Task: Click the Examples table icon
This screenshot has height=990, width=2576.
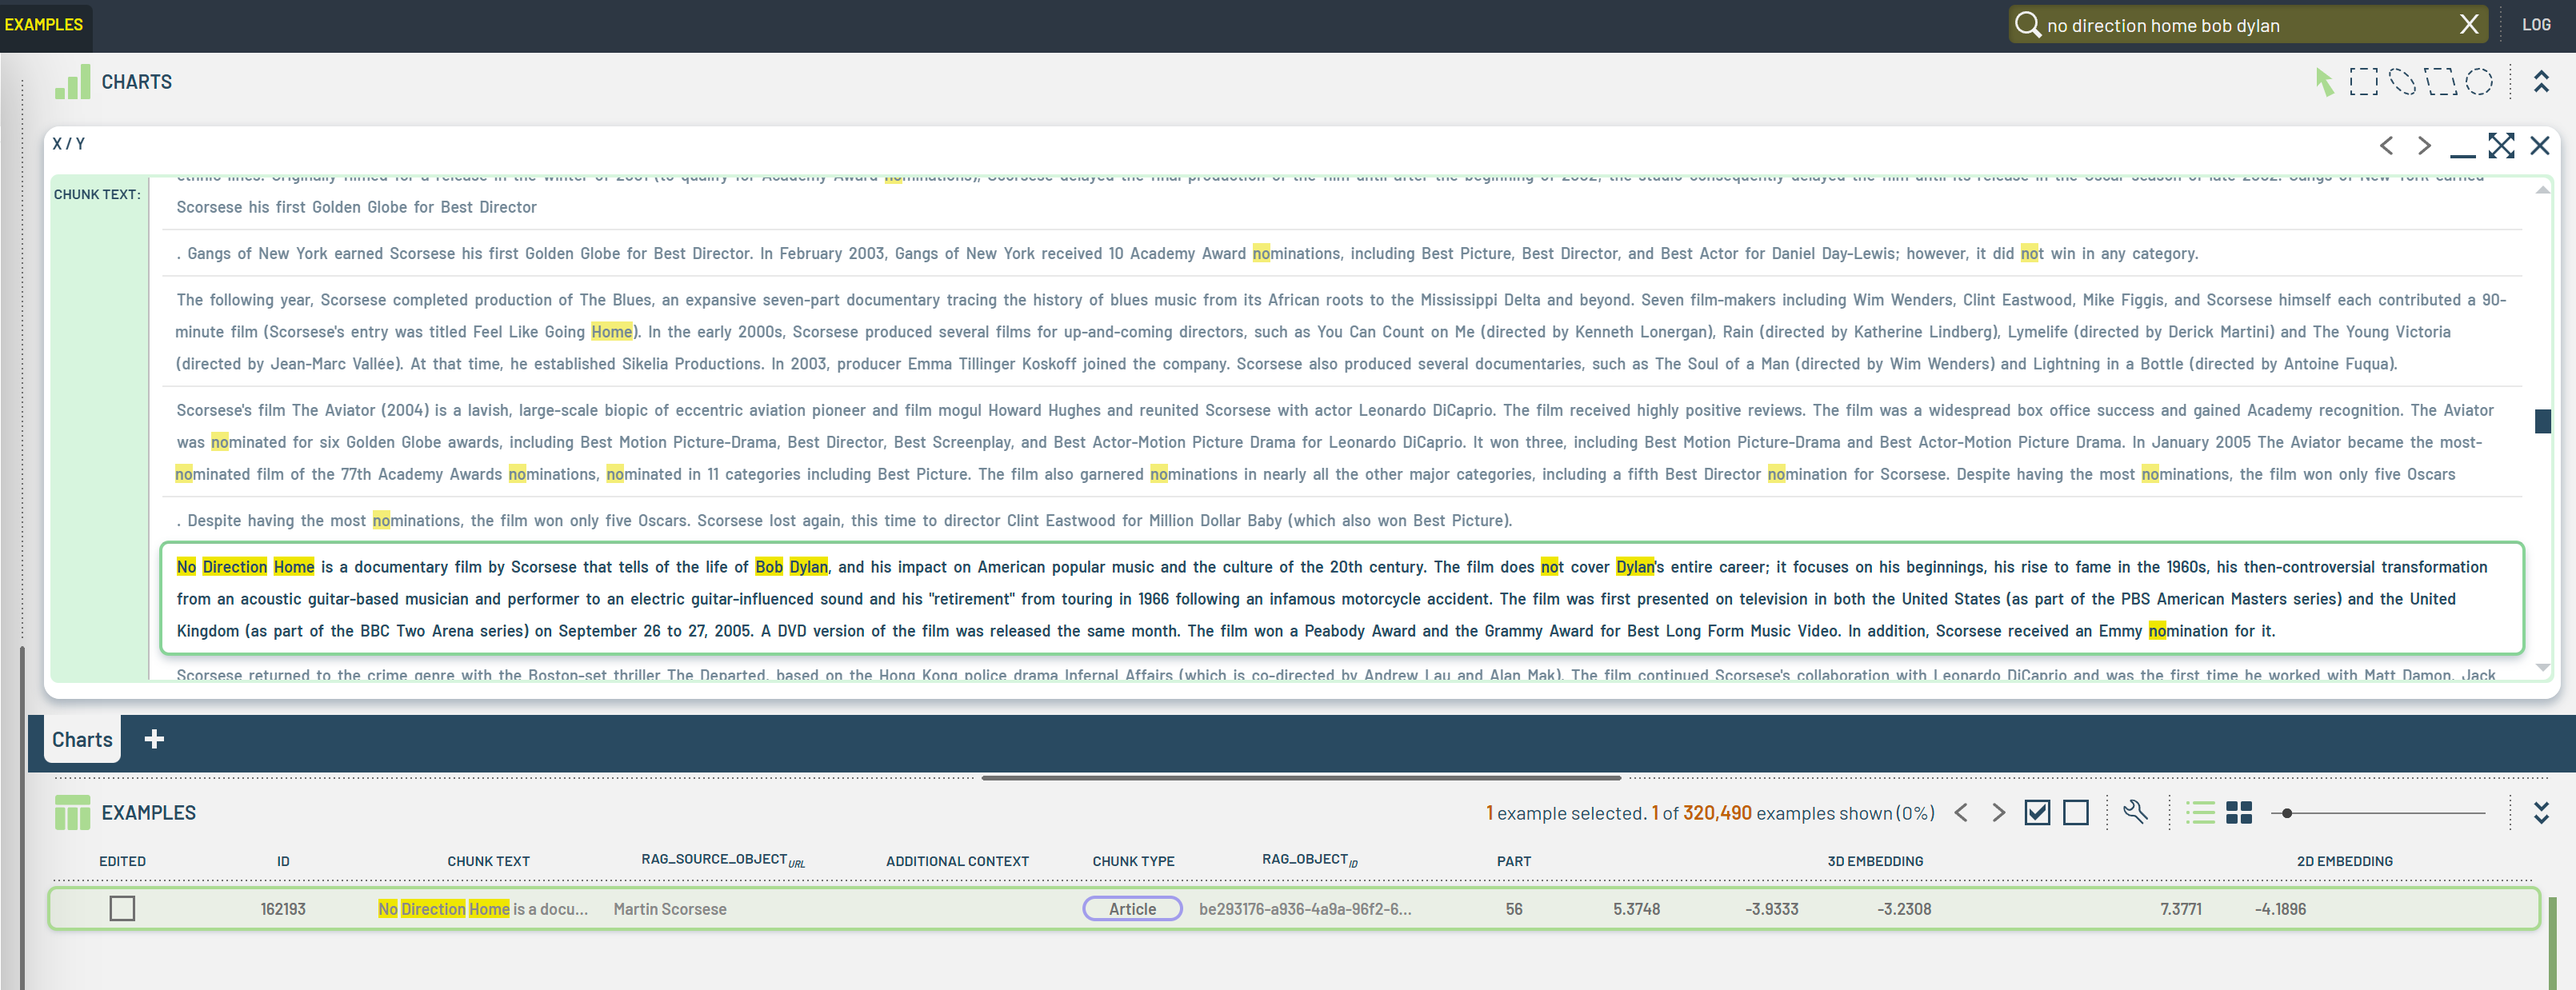Action: point(72,812)
